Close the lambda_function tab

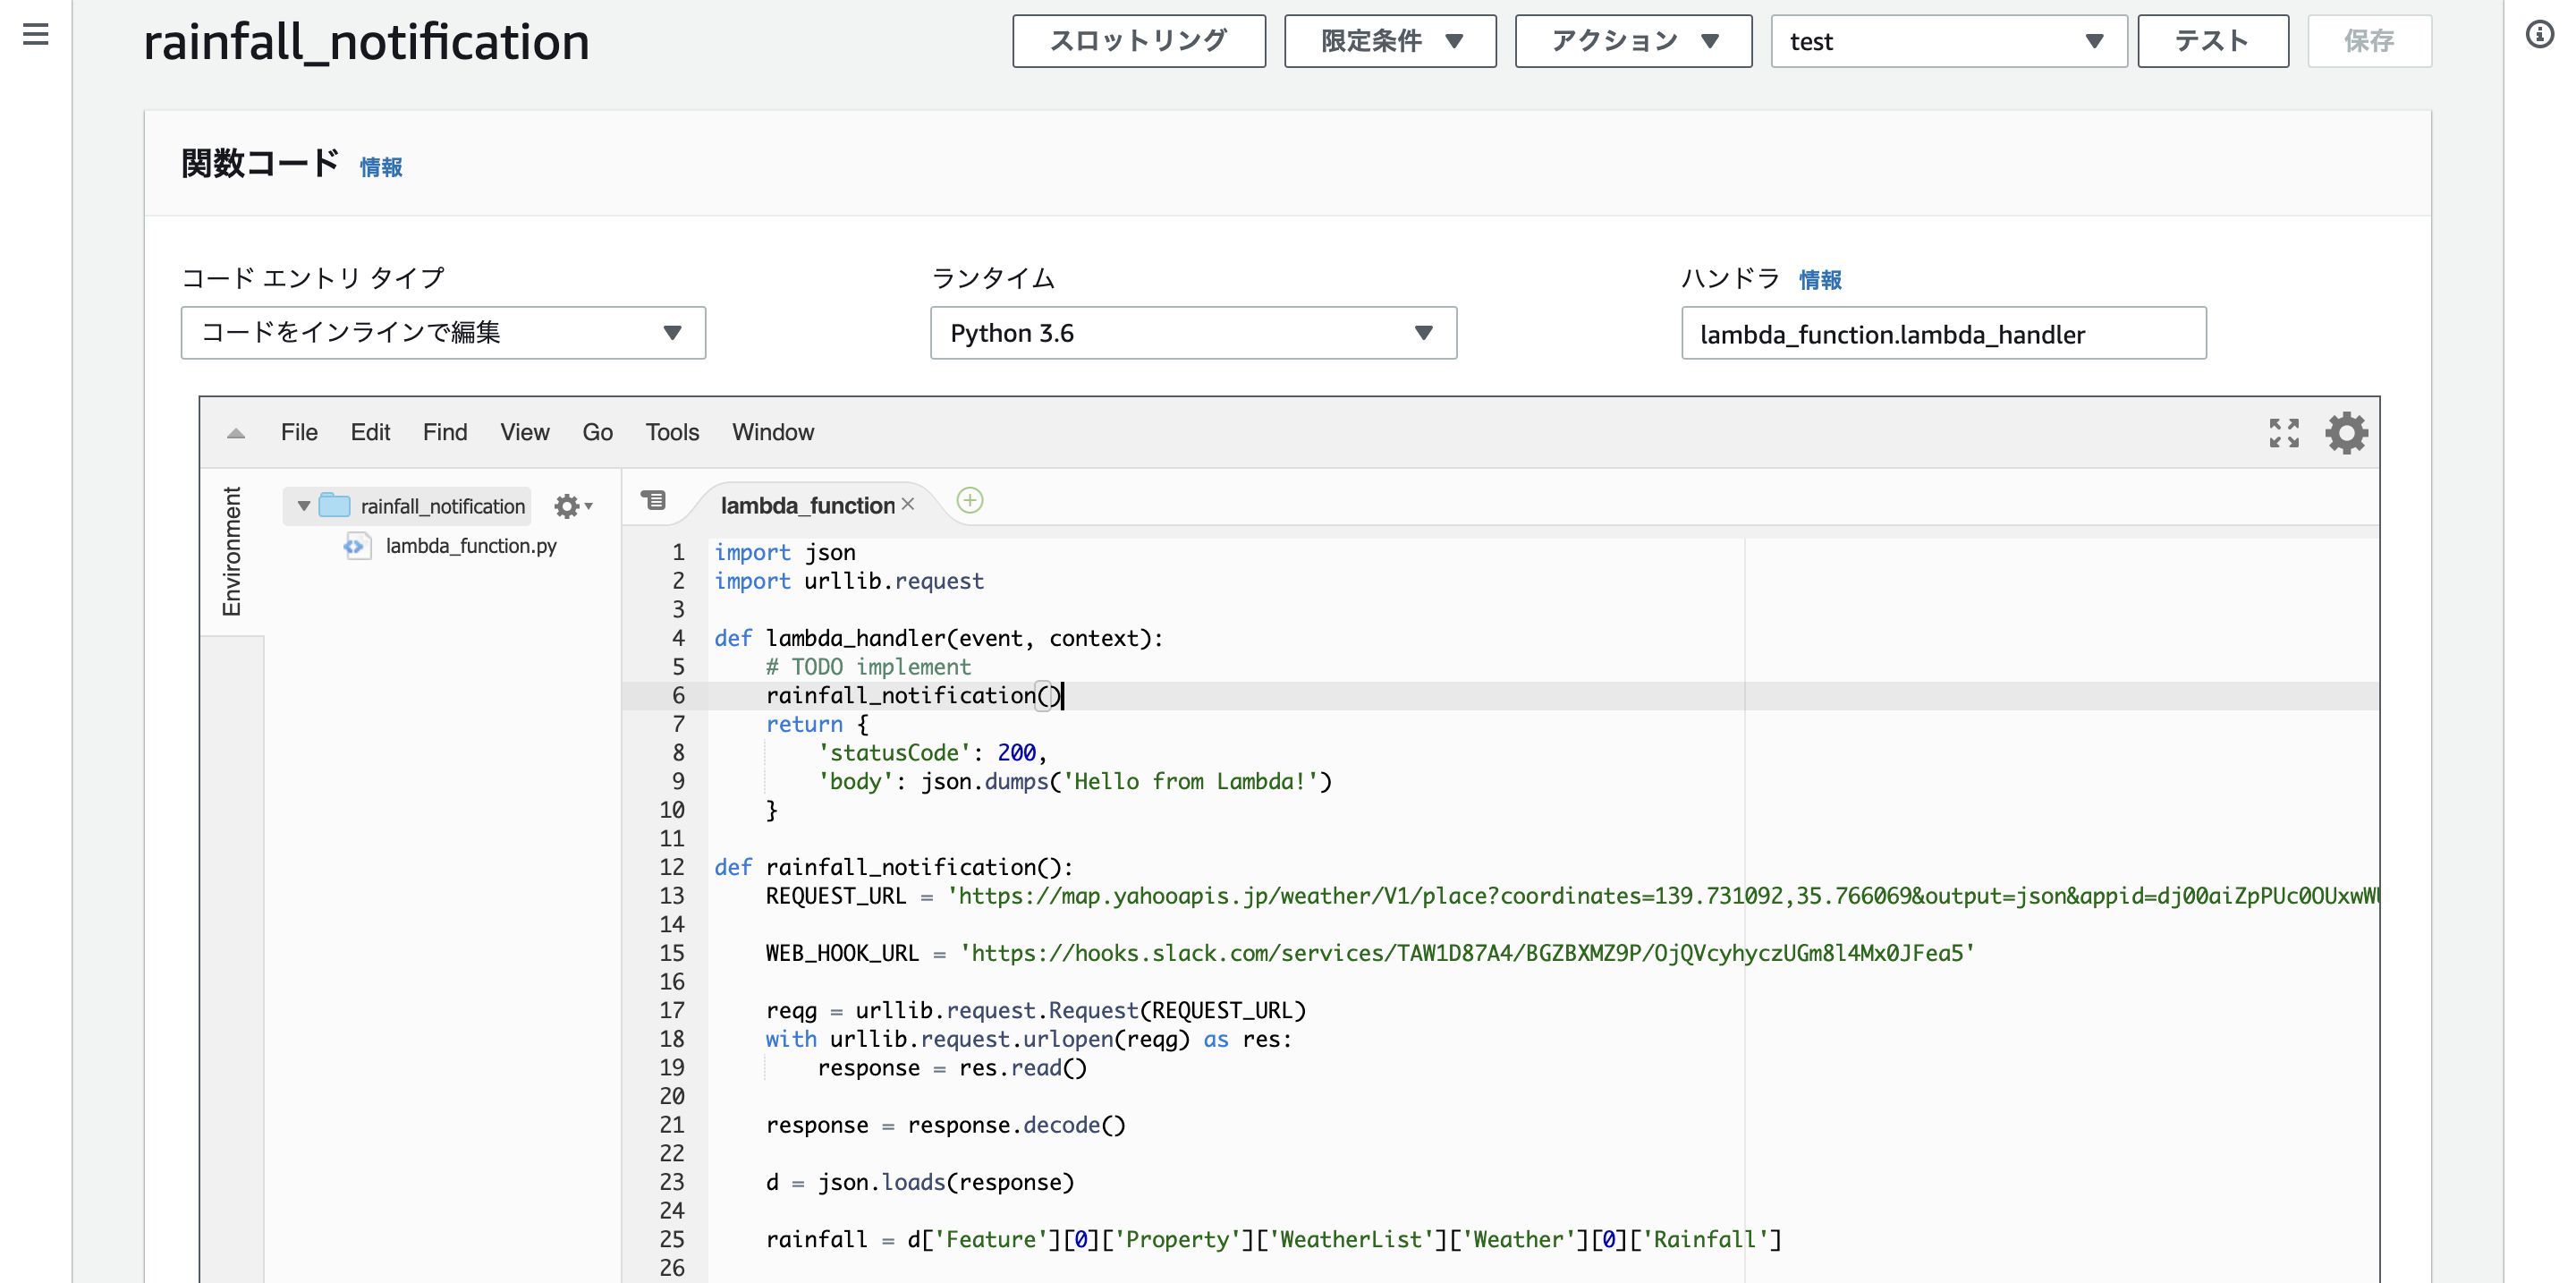coord(908,504)
